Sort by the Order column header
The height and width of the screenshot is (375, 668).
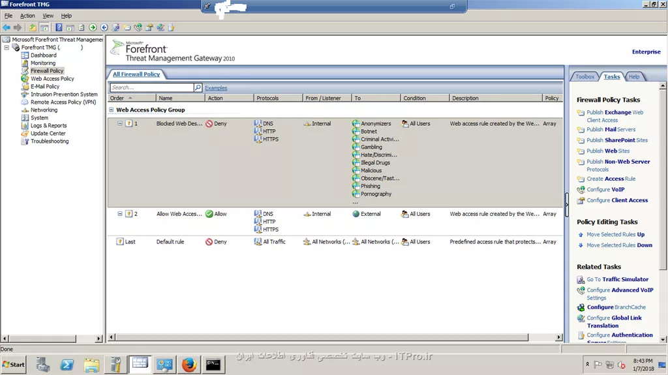131,98
